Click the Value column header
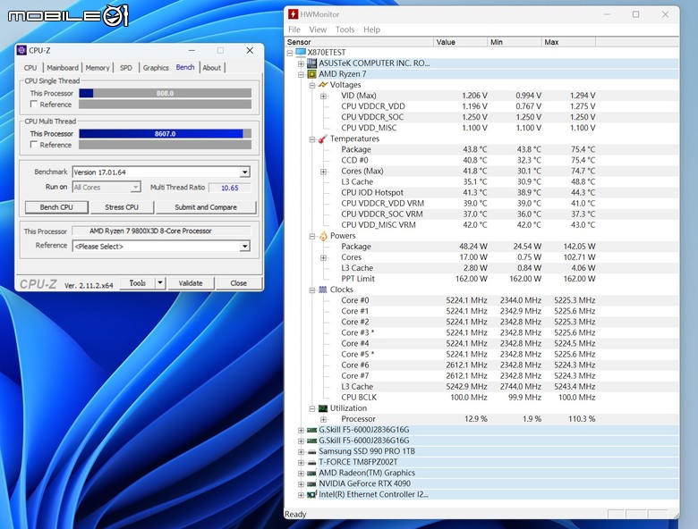 click(460, 42)
